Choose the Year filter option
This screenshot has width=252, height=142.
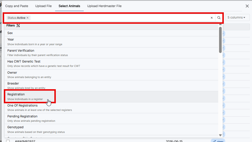pyautogui.click(x=11, y=40)
